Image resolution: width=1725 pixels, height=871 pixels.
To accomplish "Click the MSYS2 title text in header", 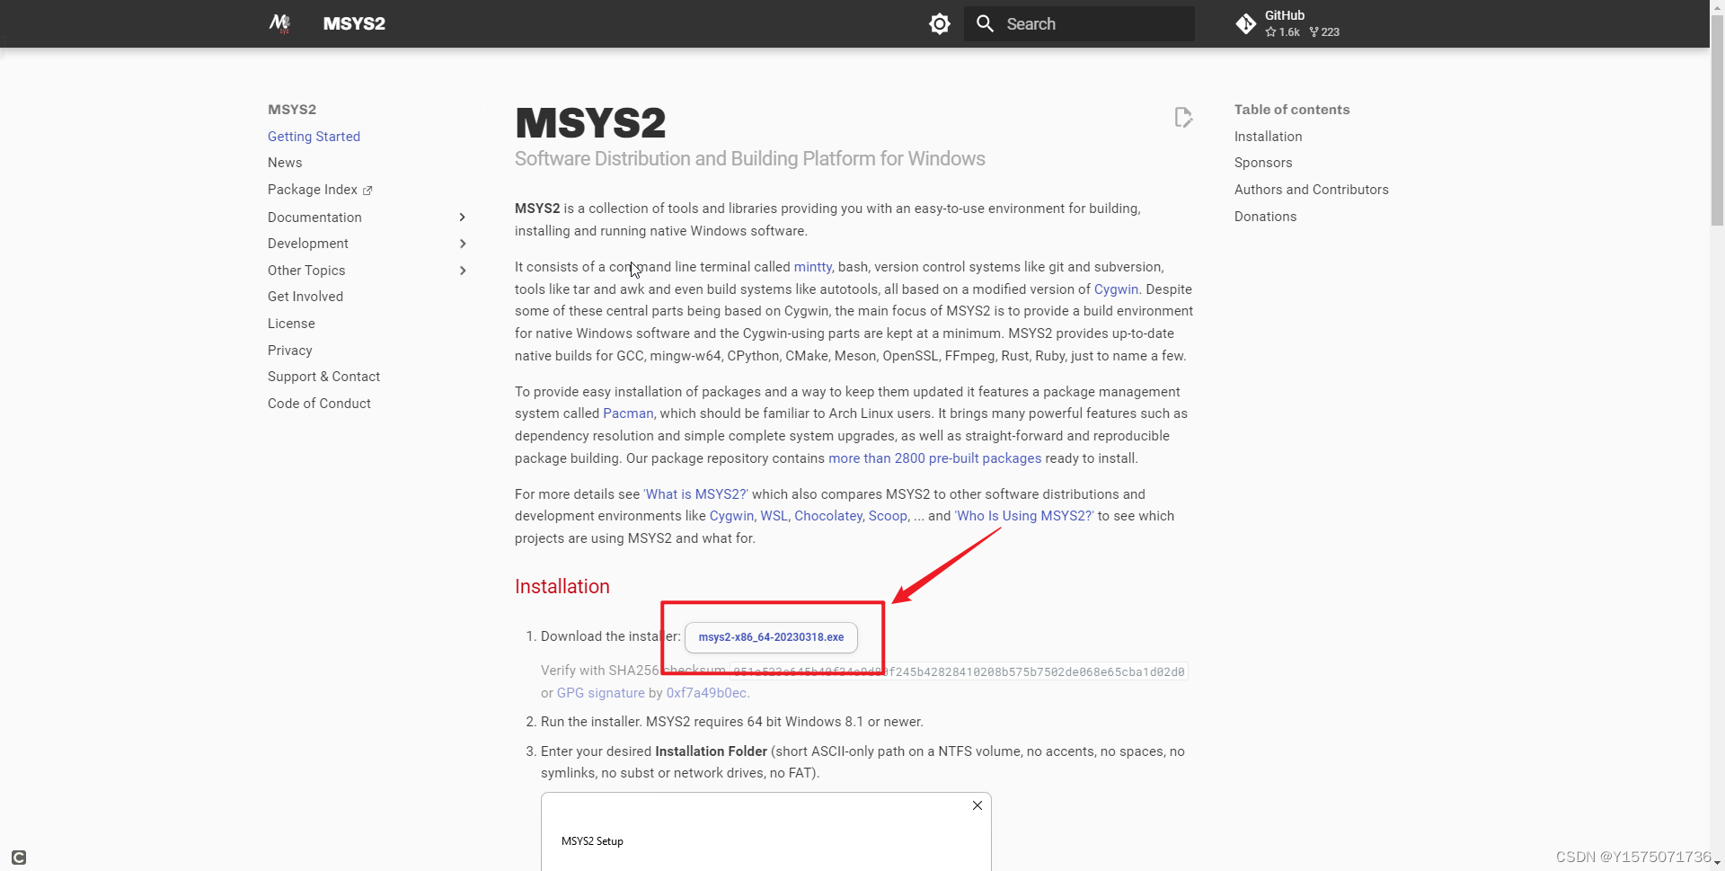I will 354,23.
